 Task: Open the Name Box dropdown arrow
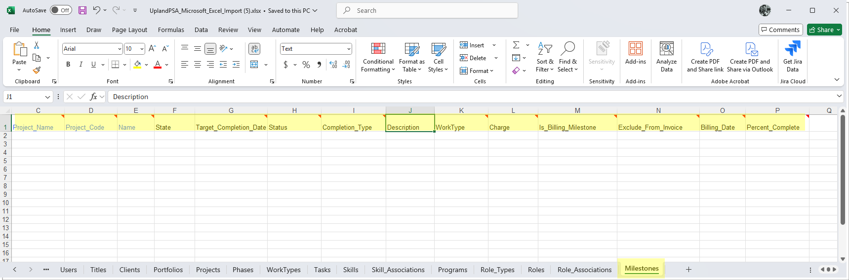[47, 97]
